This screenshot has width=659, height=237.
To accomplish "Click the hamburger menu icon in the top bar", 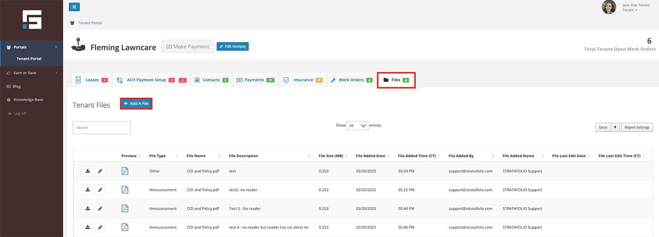I will pyautogui.click(x=74, y=7).
